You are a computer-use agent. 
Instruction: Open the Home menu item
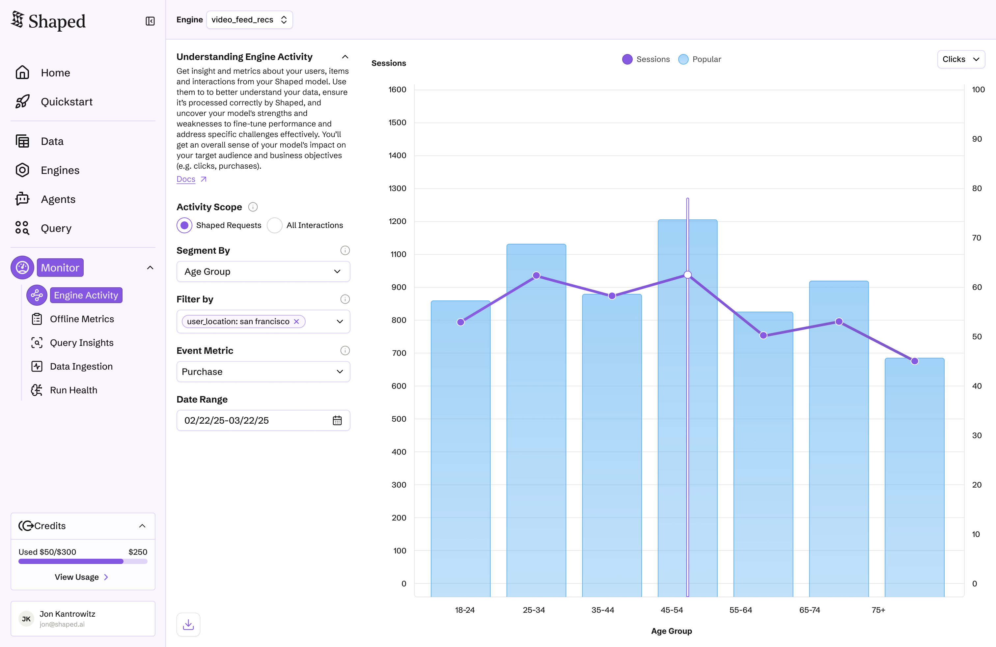pyautogui.click(x=83, y=72)
